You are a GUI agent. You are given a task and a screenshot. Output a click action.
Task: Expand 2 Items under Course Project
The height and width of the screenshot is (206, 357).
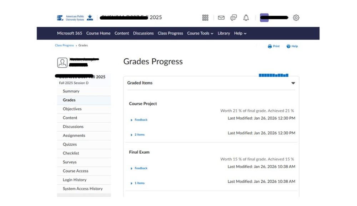coord(137,135)
